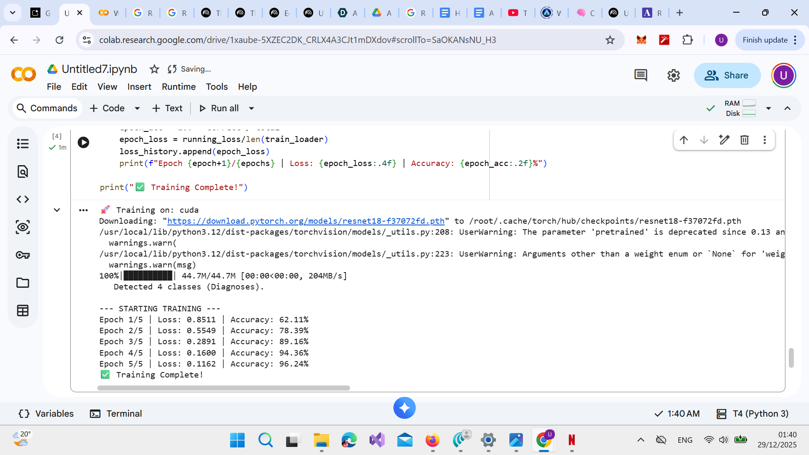Open the Tools menu

pos(217,87)
